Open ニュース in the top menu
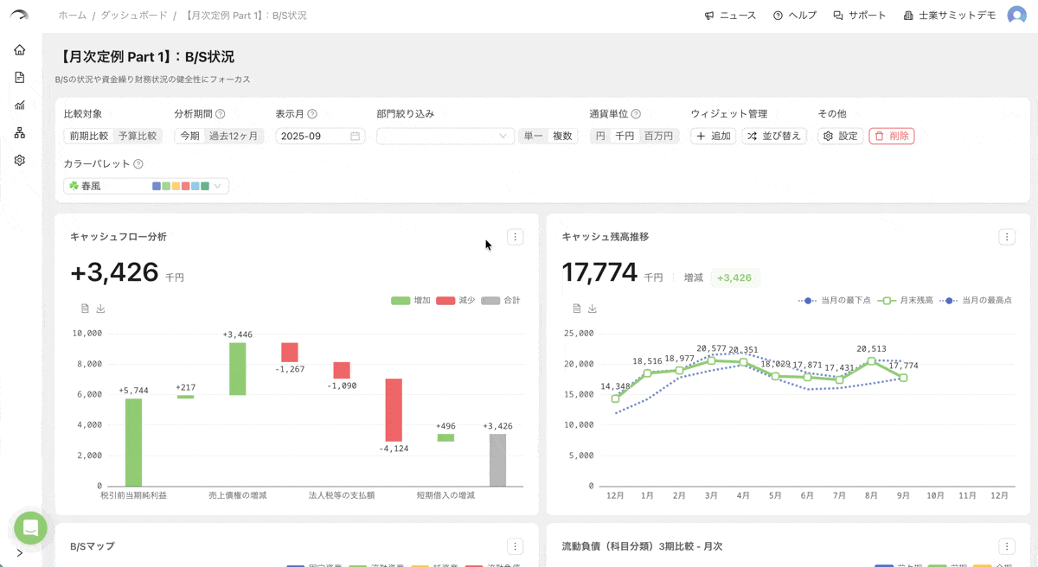The image size is (1038, 567). [x=730, y=16]
